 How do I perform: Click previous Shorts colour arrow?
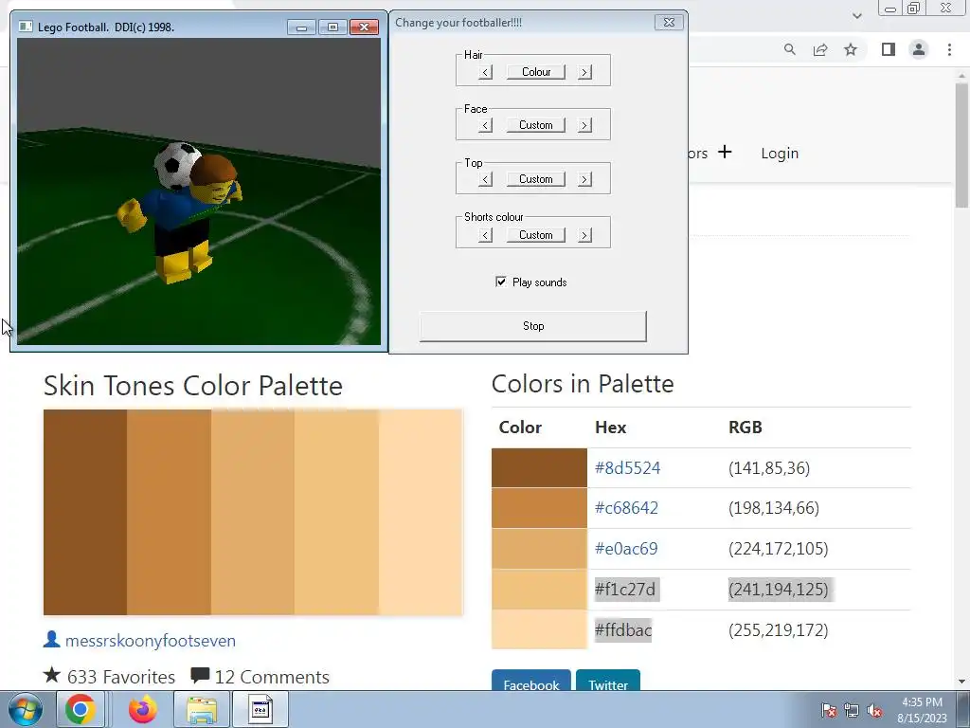(x=486, y=235)
